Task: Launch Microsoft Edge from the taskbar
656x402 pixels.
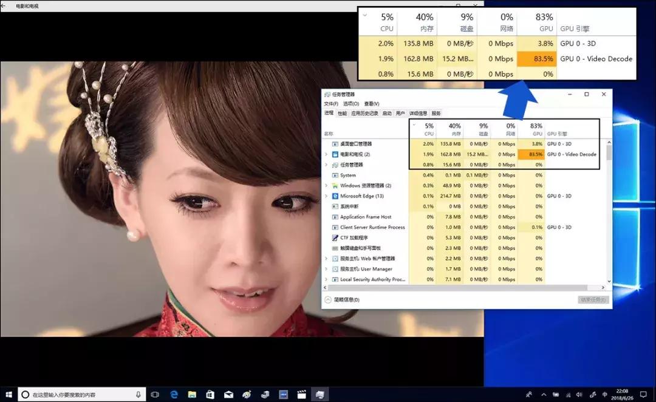Action: point(174,395)
